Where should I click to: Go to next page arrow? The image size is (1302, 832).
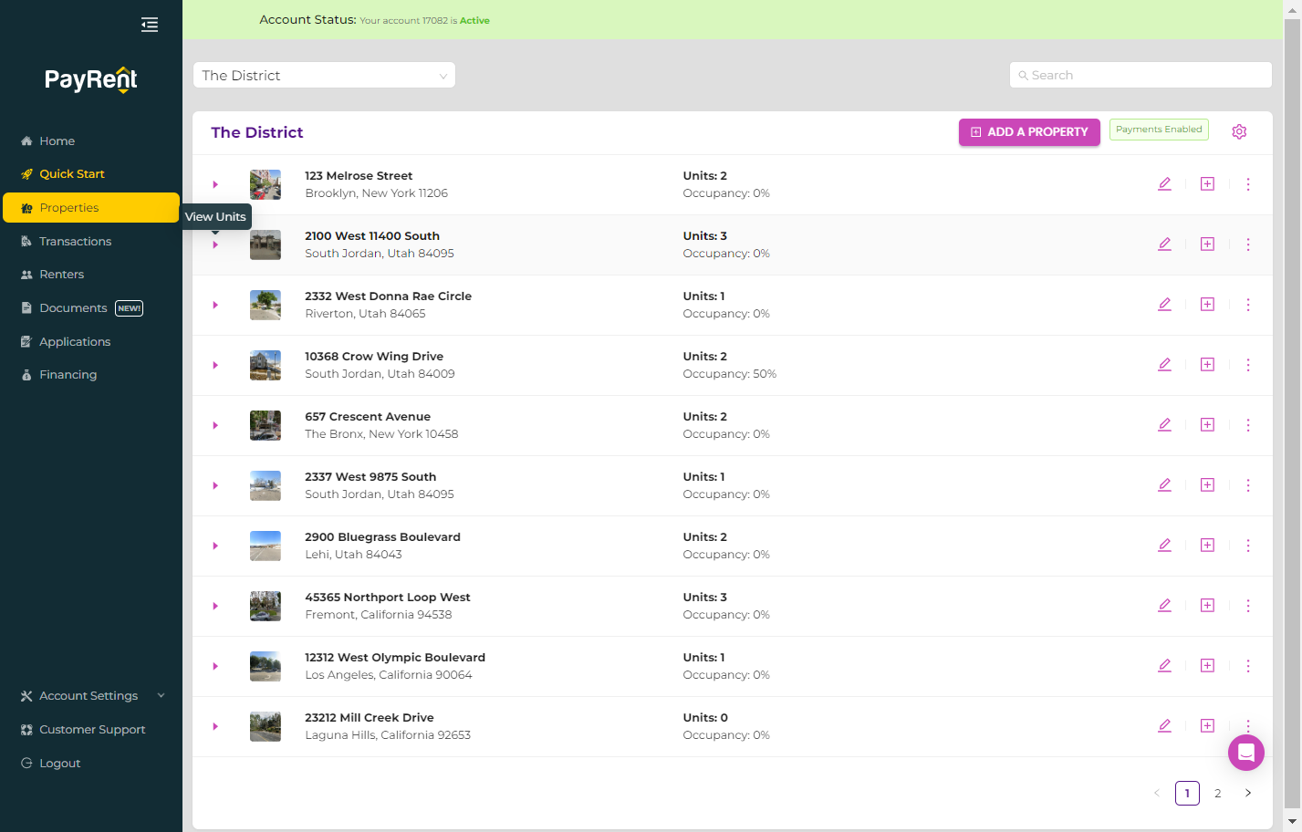point(1248,793)
